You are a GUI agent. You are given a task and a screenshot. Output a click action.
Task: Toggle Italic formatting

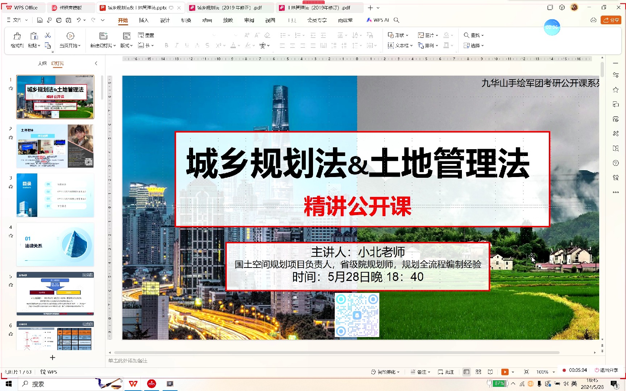coord(177,45)
